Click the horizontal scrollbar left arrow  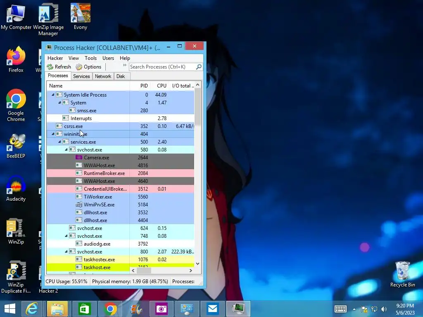[x=133, y=270]
